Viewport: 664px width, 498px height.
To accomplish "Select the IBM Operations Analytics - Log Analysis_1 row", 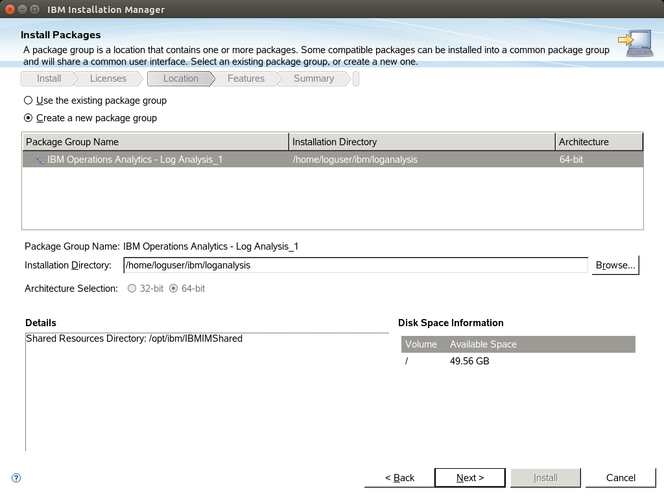I will pyautogui.click(x=333, y=160).
